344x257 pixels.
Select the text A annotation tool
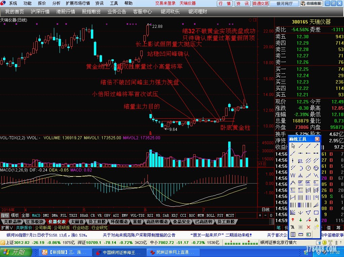pyautogui.click(x=316, y=220)
